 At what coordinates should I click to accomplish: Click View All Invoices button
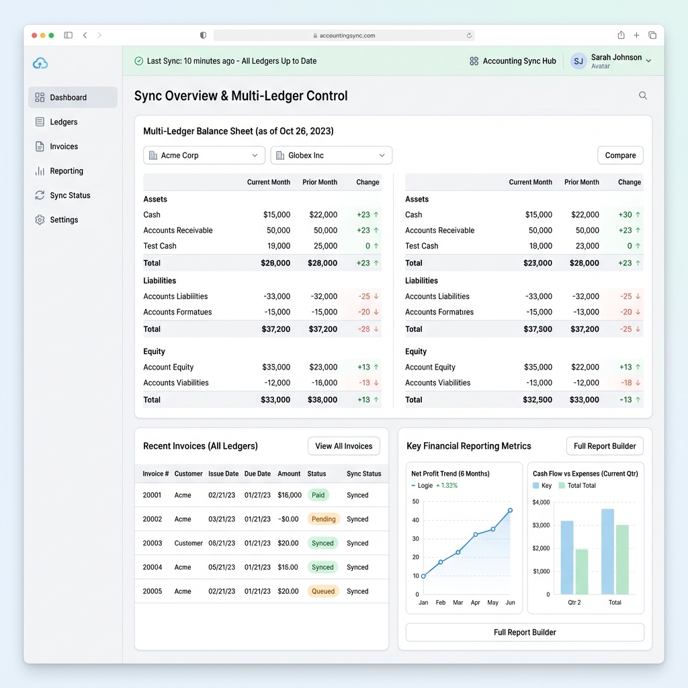(x=343, y=446)
